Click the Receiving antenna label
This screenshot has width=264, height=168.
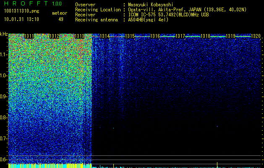97,20
